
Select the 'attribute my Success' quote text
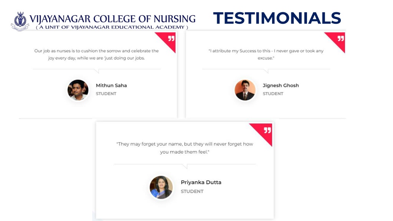coord(266,54)
